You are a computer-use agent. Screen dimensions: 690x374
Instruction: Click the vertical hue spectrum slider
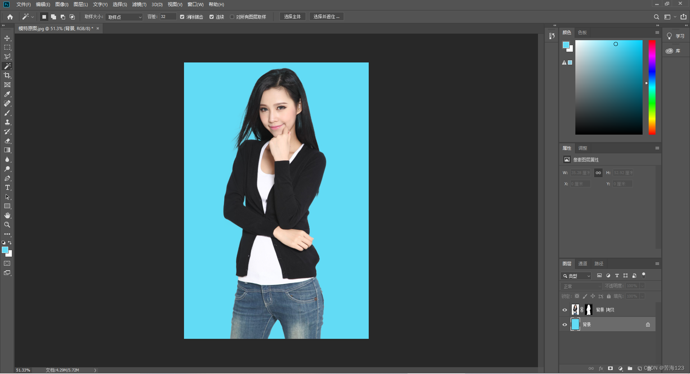point(652,87)
